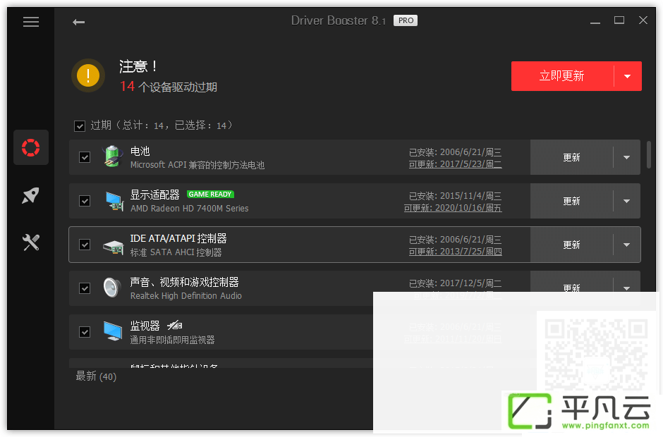Close the Driver Booster window

point(643,20)
